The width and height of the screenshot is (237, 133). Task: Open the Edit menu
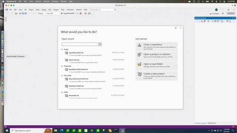[x=15, y=10]
